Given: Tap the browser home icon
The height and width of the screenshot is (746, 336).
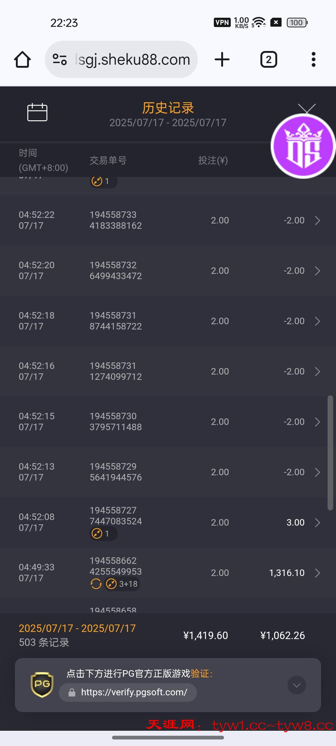Looking at the screenshot, I should tap(22, 59).
